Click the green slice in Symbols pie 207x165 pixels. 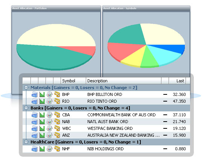[149, 60]
